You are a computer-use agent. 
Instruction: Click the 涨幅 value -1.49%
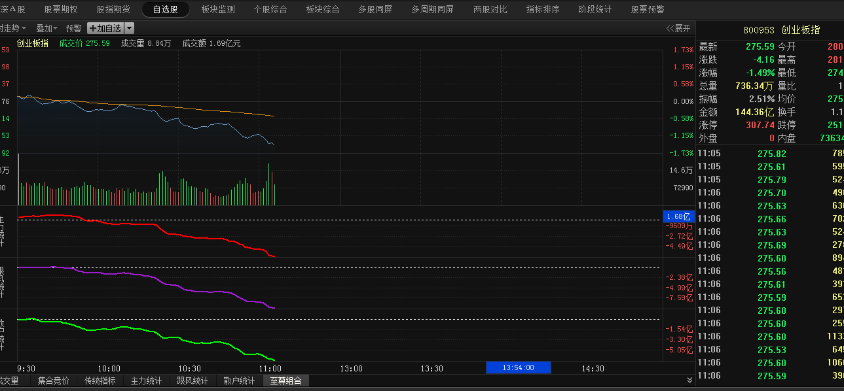[x=760, y=73]
